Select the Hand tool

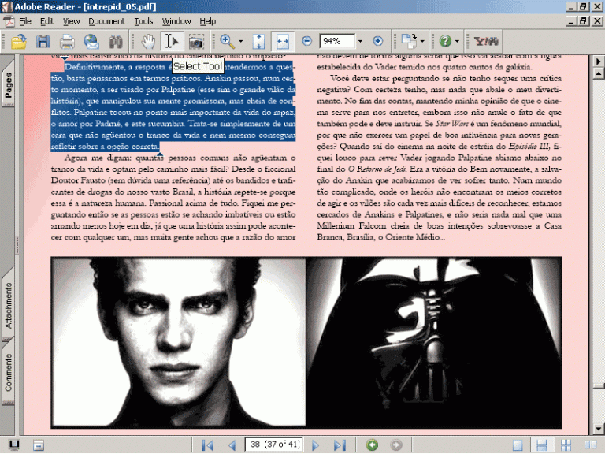148,41
